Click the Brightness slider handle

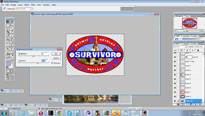coord(33,56)
